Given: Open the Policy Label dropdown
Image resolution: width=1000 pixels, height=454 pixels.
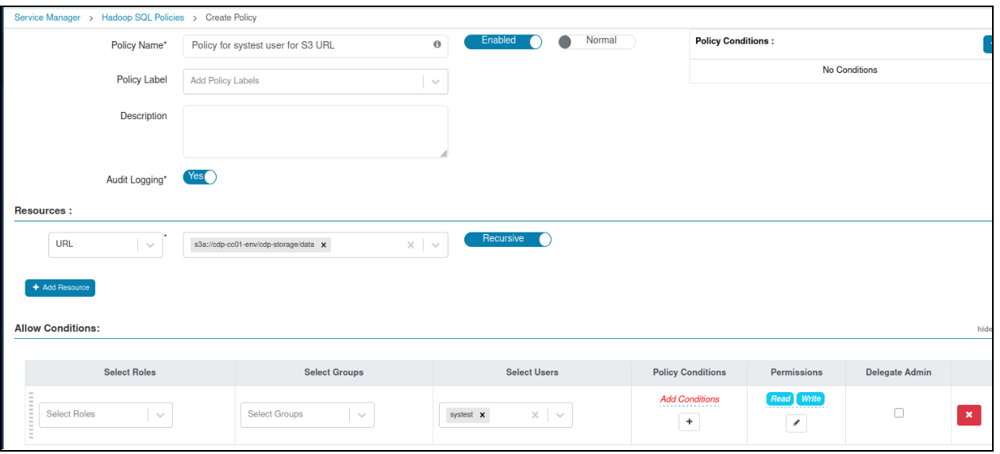Looking at the screenshot, I should [x=435, y=81].
